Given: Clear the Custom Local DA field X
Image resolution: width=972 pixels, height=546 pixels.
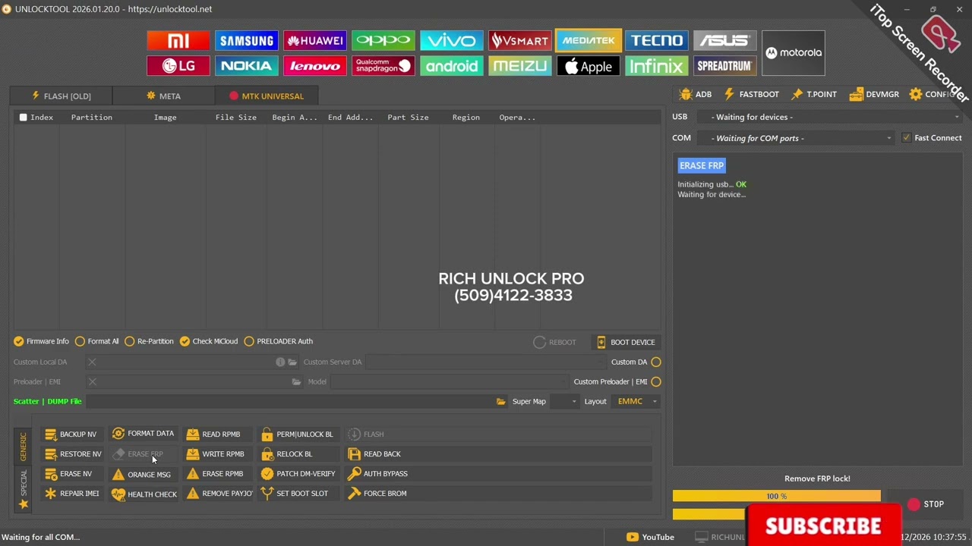Looking at the screenshot, I should click(x=92, y=362).
